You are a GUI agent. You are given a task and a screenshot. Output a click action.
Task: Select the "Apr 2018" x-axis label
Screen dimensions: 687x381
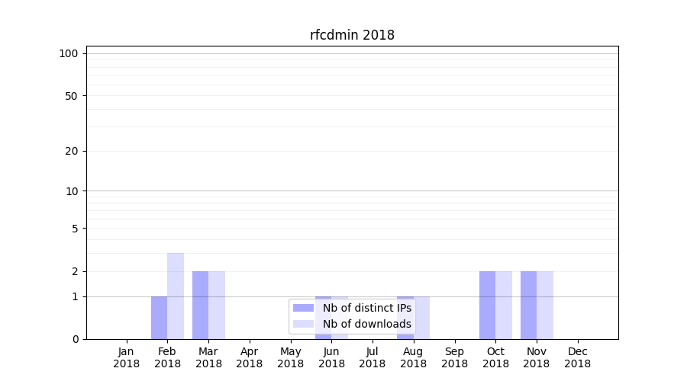click(x=250, y=357)
